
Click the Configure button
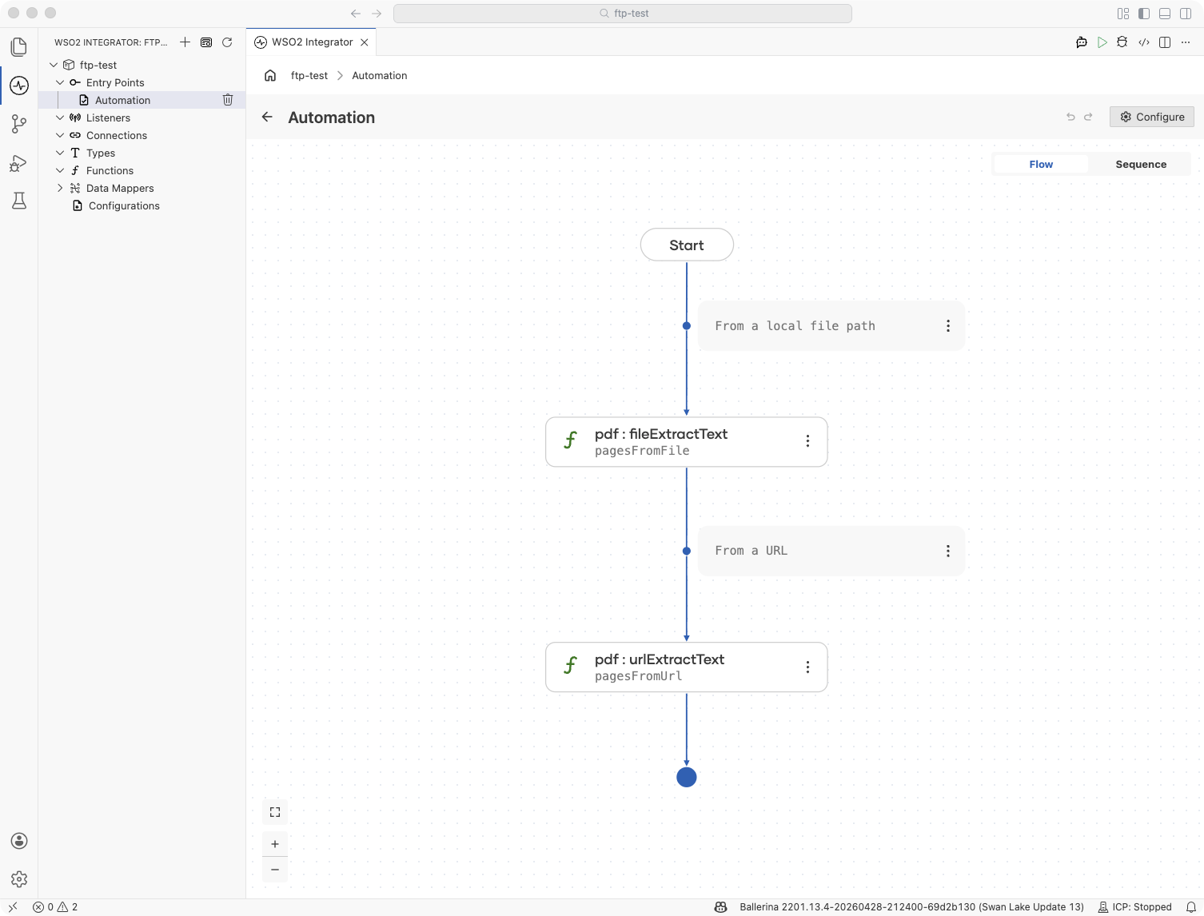click(x=1152, y=117)
